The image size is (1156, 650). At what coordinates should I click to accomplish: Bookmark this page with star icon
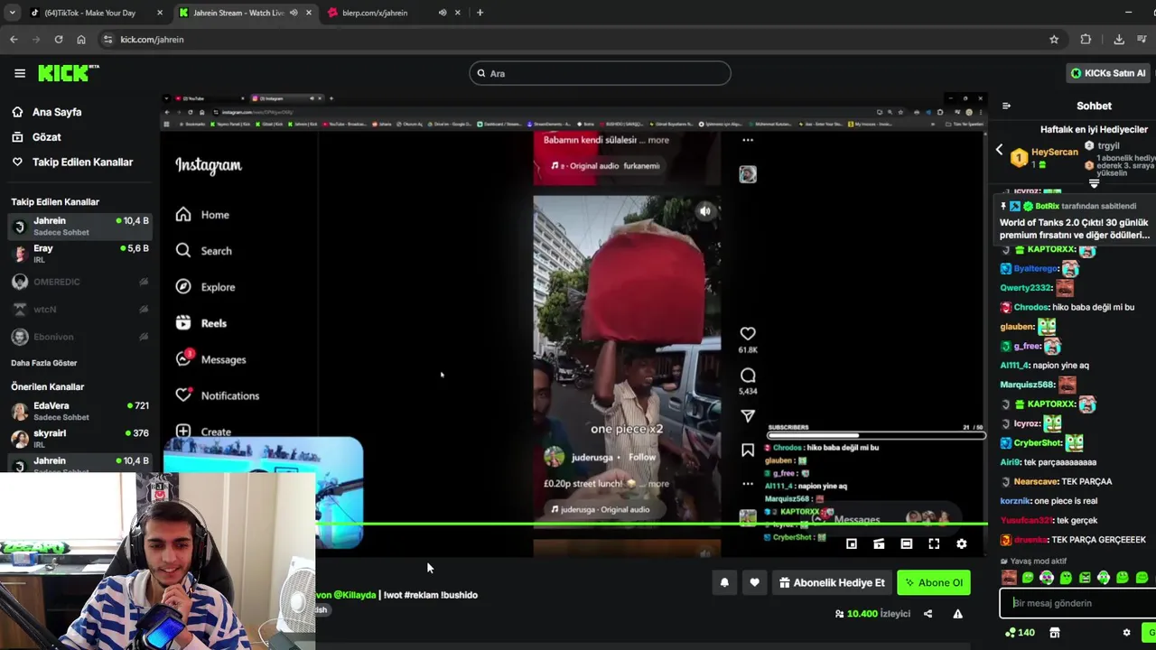(1054, 40)
